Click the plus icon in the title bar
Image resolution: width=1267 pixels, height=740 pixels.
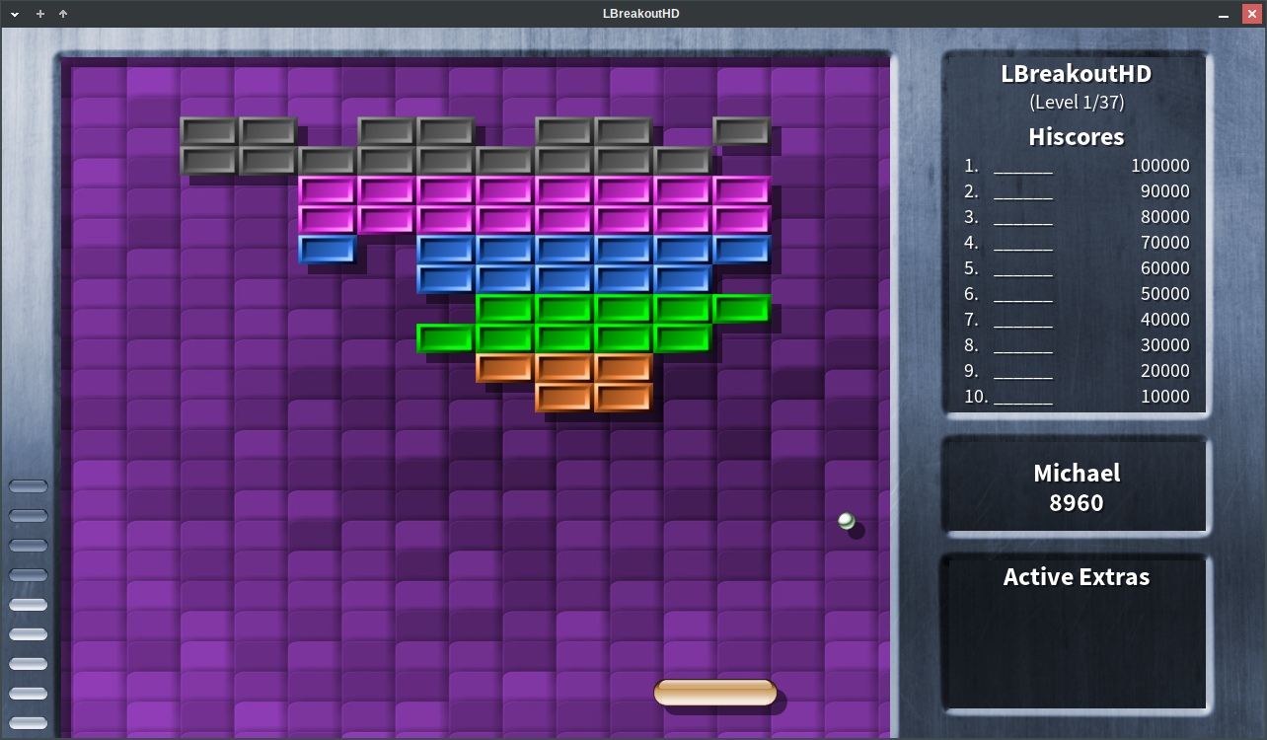point(40,14)
